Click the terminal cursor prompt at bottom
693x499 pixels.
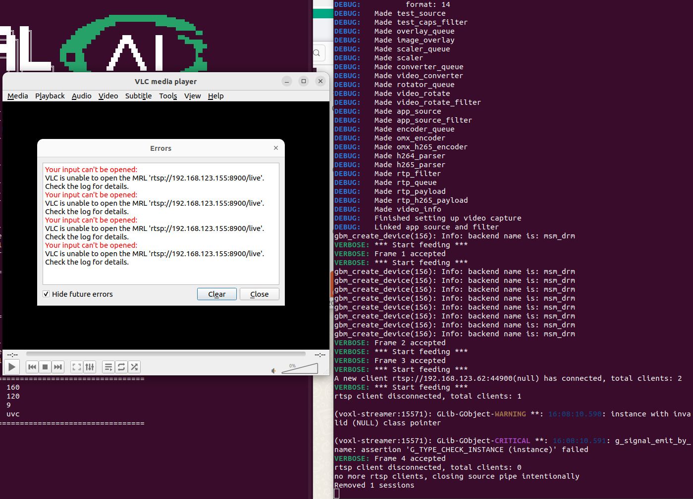coord(337,494)
